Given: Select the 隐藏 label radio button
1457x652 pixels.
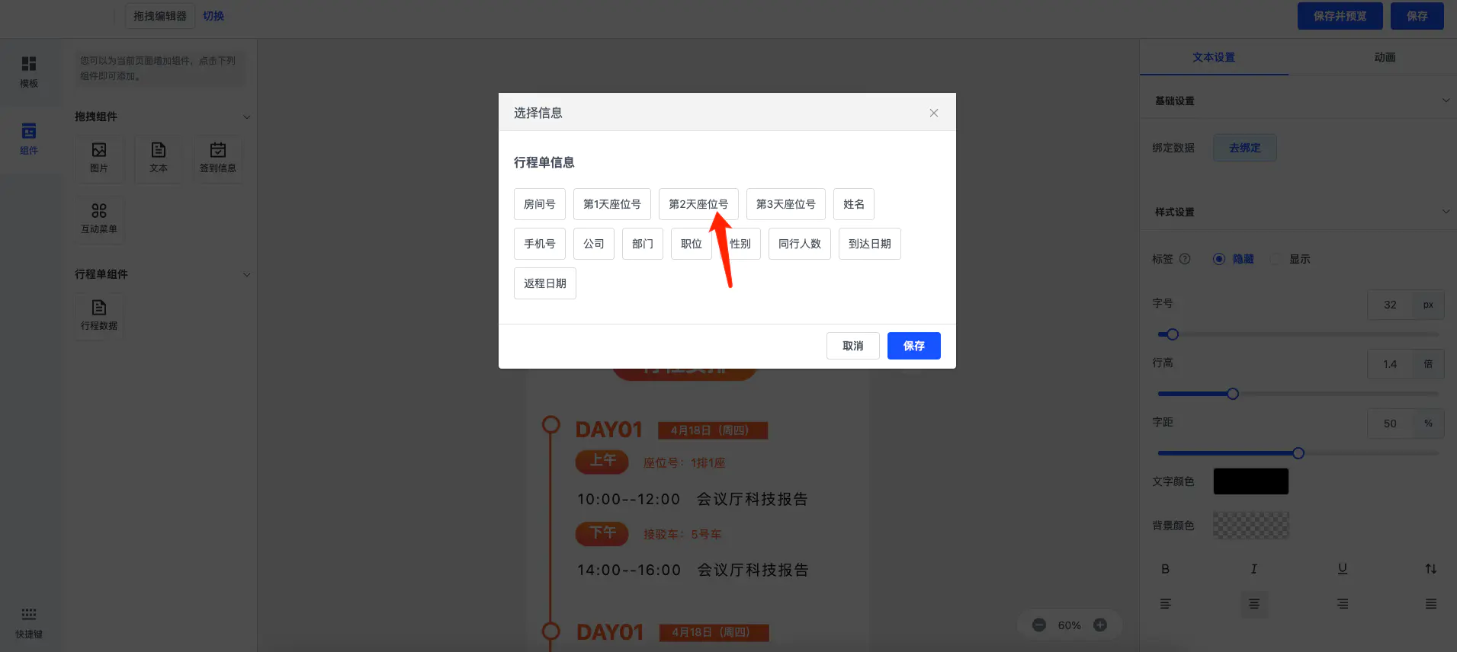Looking at the screenshot, I should [1219, 259].
